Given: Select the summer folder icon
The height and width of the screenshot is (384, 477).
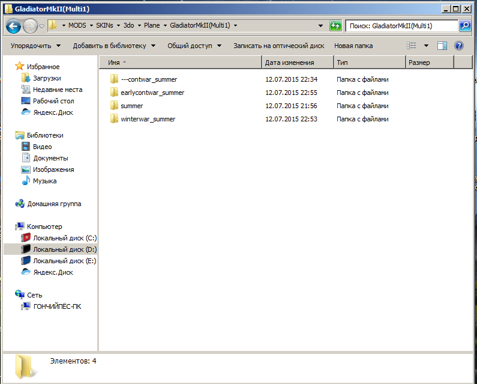Looking at the screenshot, I should pyautogui.click(x=114, y=106).
